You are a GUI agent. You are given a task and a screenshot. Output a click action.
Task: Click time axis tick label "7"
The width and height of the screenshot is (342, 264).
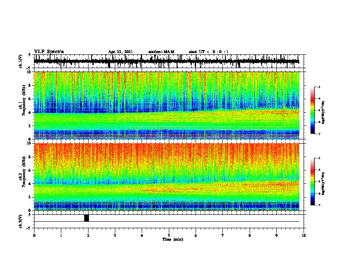(223, 236)
